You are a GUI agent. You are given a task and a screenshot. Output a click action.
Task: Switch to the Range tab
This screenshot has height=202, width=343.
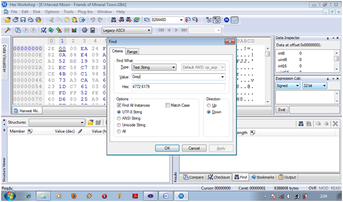tap(132, 52)
